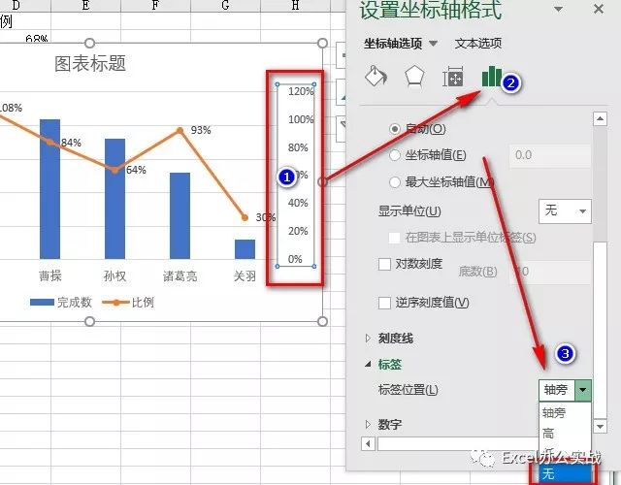Image resolution: width=621 pixels, height=485 pixels.
Task: Select the secondary axis label 120%
Action: coord(301,91)
